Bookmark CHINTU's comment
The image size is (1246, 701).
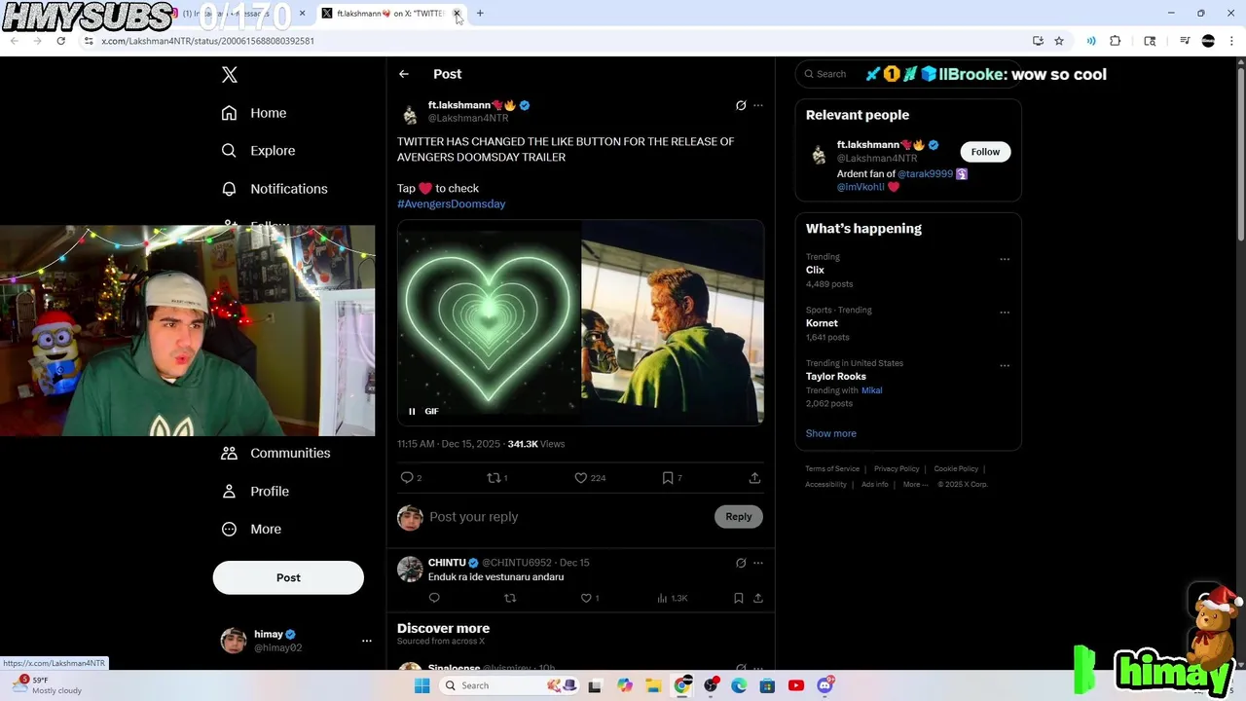[x=739, y=598]
